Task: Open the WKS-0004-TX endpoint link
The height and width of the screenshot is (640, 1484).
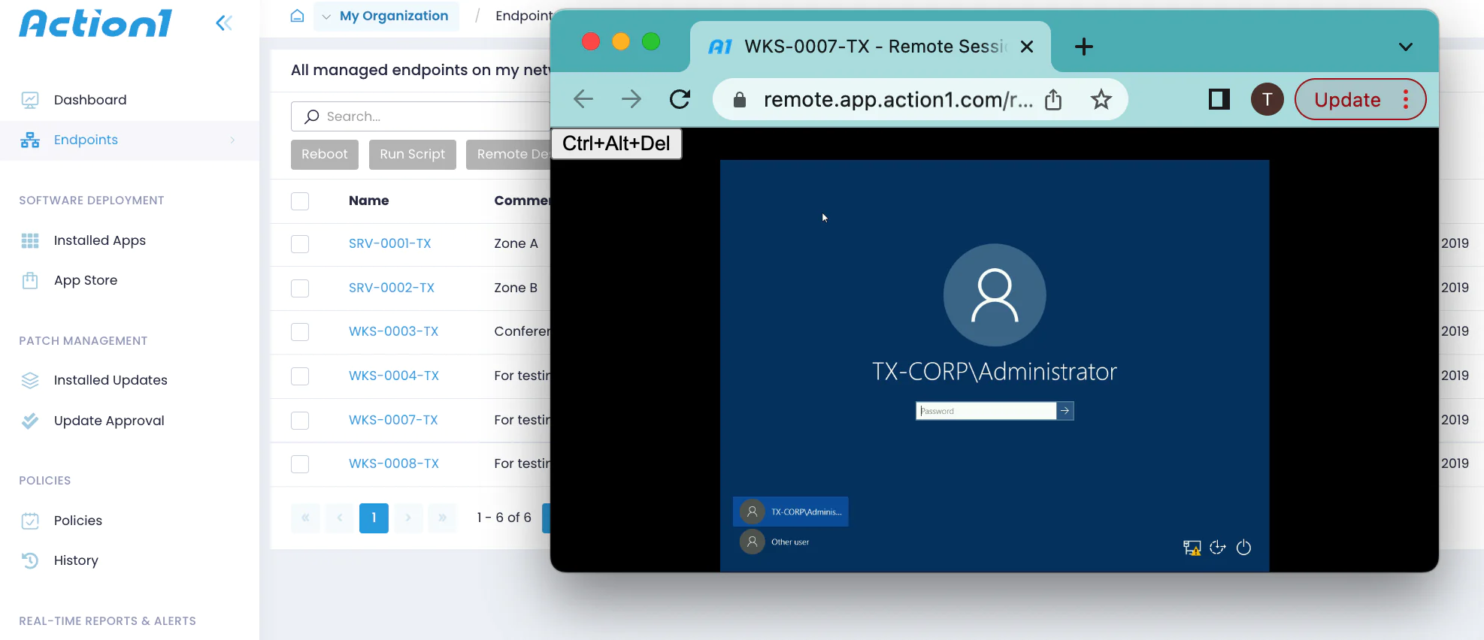Action: point(394,376)
